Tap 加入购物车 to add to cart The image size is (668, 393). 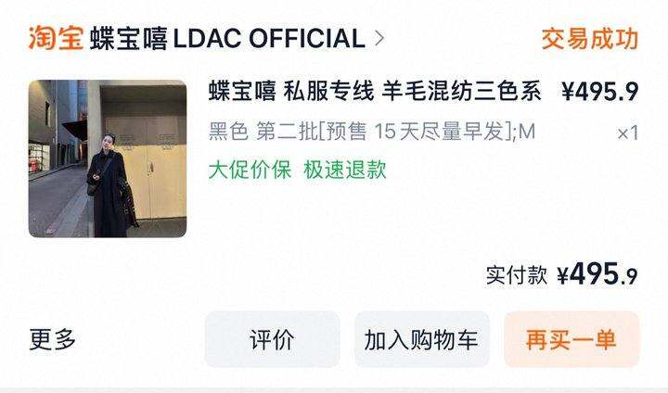tap(422, 339)
